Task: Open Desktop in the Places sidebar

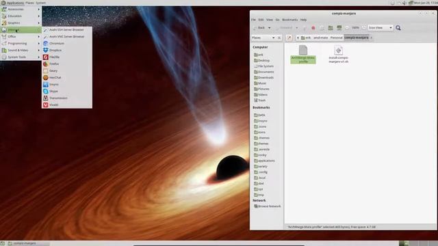Action: coord(261,61)
